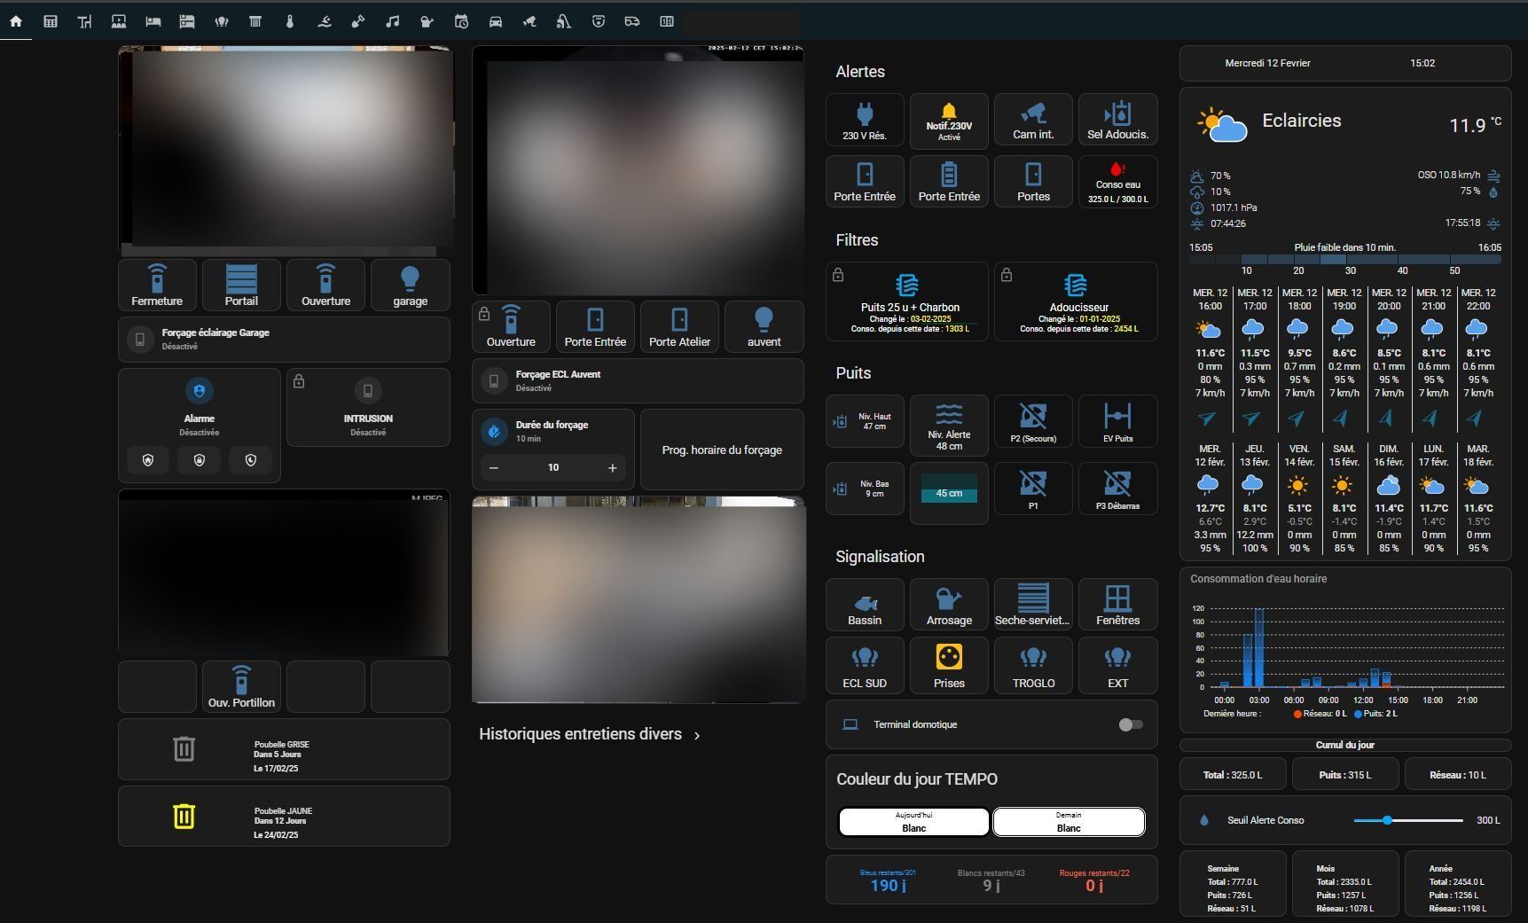Unlock the Puits filter card lock icon
Image resolution: width=1528 pixels, height=923 pixels.
coord(838,275)
